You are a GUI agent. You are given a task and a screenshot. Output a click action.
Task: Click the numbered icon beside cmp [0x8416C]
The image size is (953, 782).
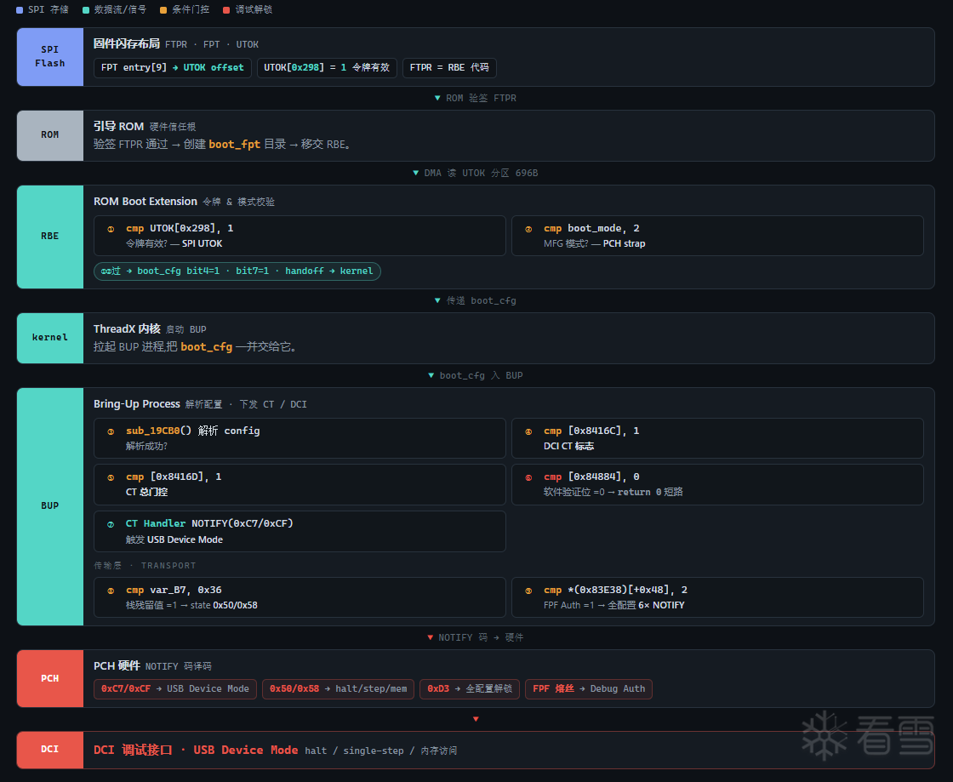click(528, 431)
